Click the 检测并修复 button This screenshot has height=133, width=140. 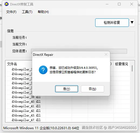point(112,22)
